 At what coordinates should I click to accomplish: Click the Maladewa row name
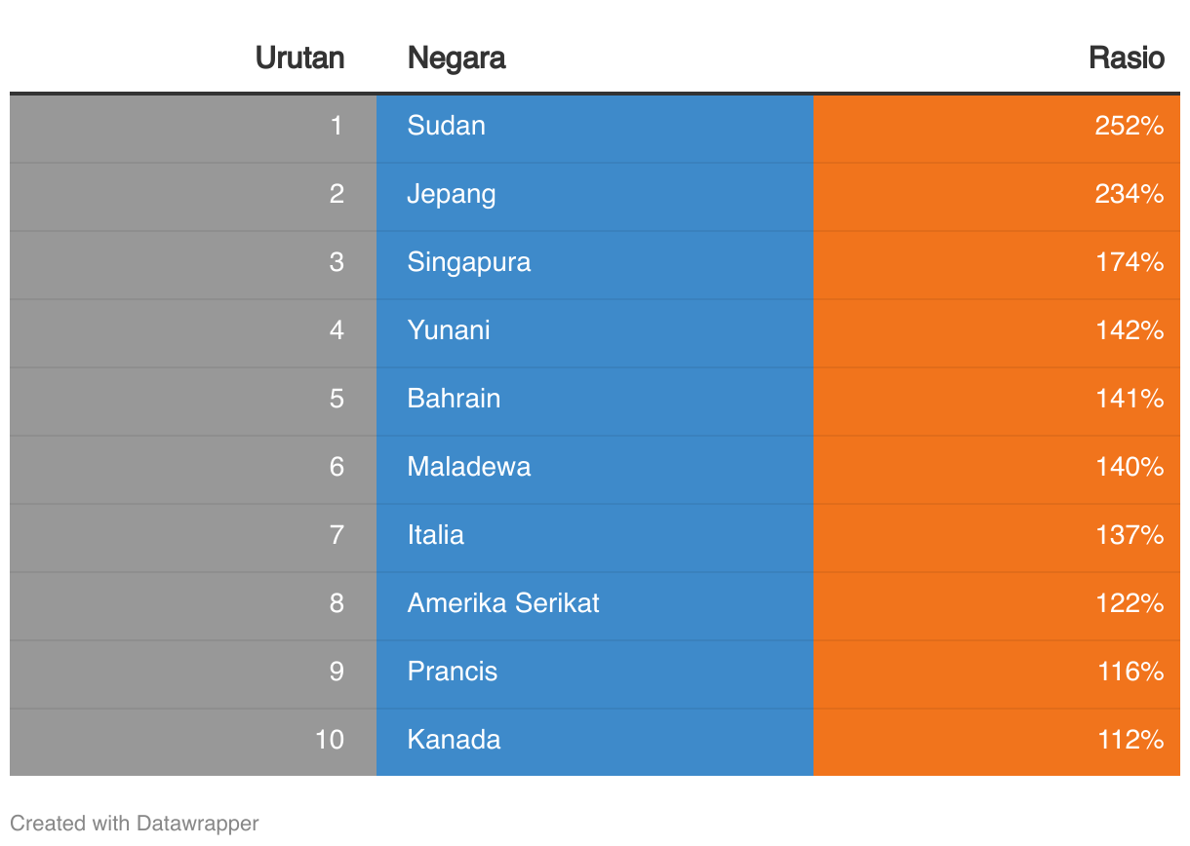469,467
